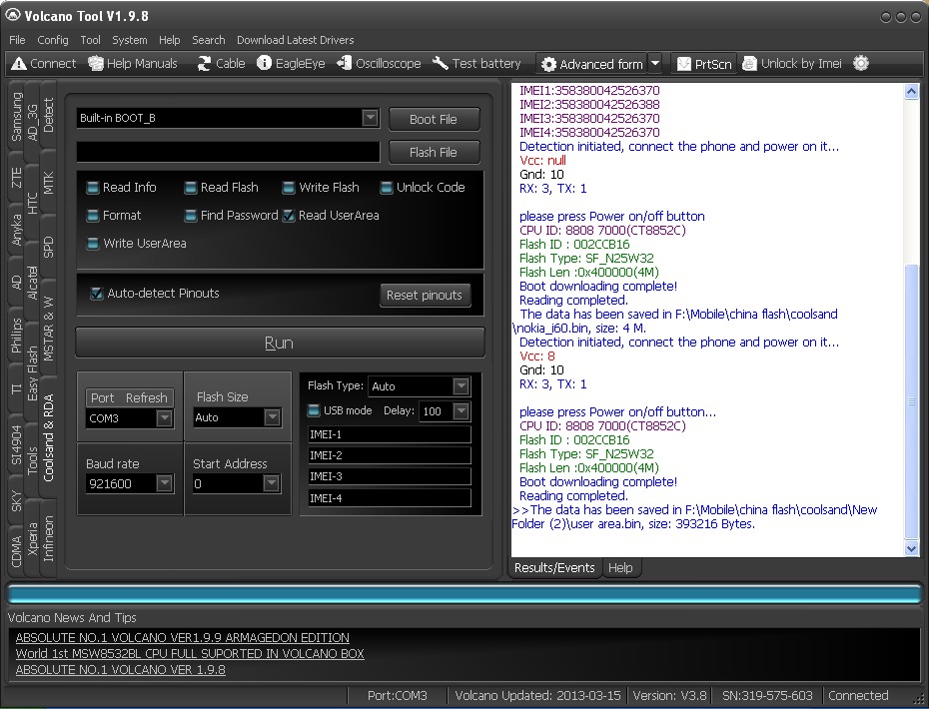
Task: Open ARMAGEDON EDITION news link
Action: click(x=183, y=638)
